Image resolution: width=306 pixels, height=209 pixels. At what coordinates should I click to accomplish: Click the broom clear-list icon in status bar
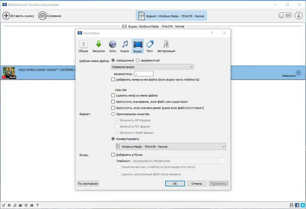click(3, 205)
